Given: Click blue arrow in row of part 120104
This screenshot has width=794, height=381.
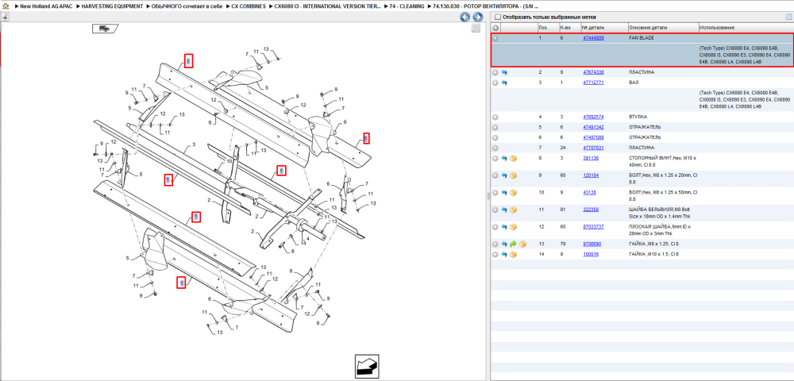Looking at the screenshot, I should (504, 175).
